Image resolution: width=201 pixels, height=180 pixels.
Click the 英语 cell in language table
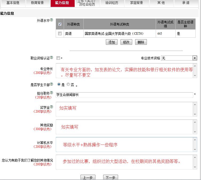click(x=74, y=34)
